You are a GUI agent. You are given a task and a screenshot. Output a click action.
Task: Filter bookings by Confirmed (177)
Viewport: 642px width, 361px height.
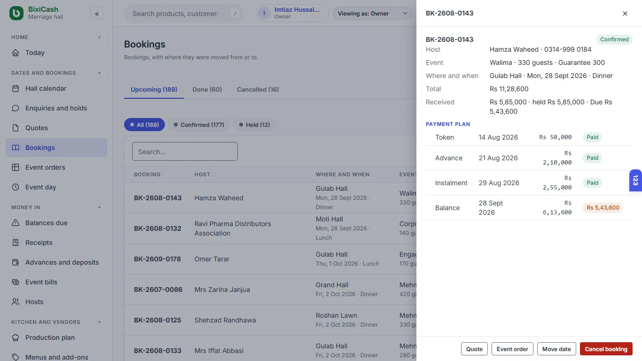click(x=199, y=125)
